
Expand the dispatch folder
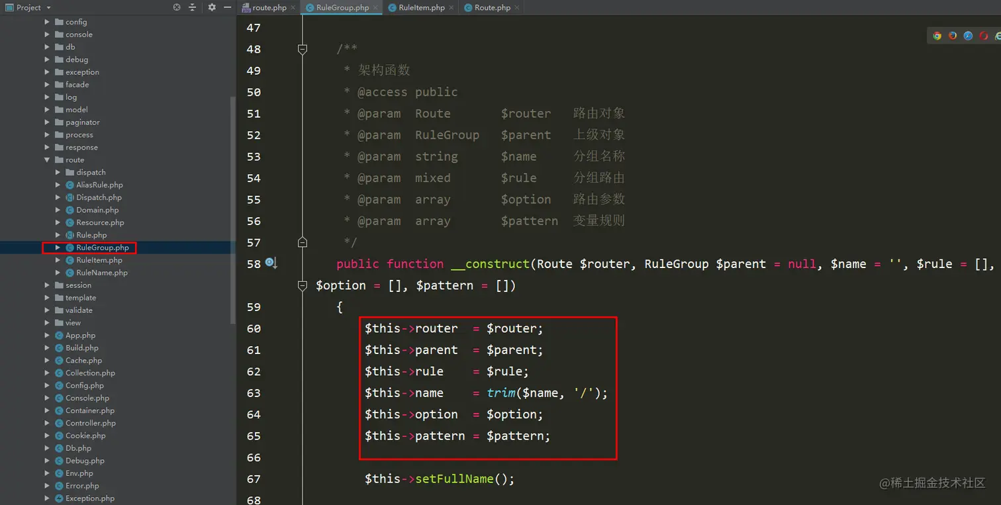click(58, 172)
